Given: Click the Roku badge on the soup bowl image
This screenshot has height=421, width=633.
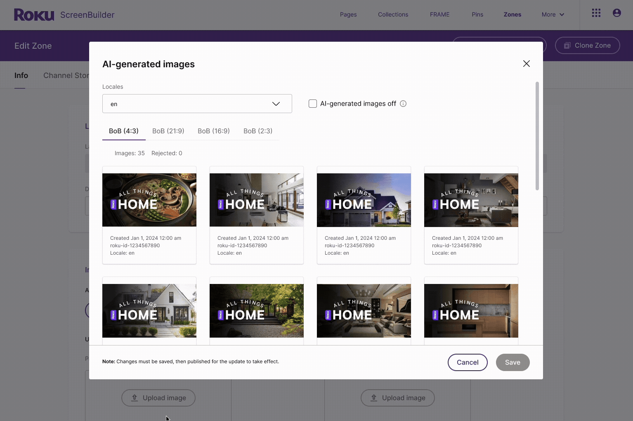Looking at the screenshot, I should point(113,204).
